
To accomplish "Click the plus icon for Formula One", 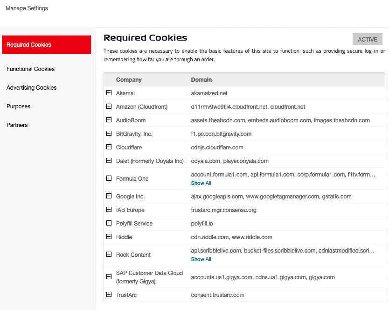I will (x=109, y=178).
